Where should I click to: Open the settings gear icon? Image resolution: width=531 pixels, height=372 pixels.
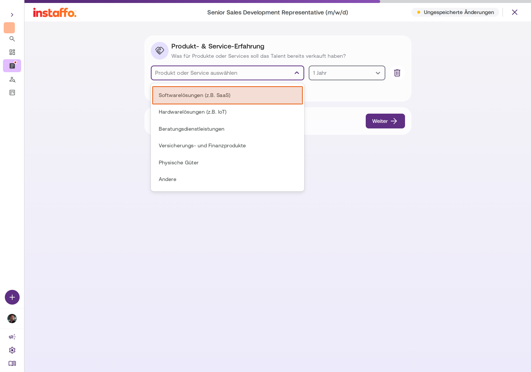click(x=12, y=350)
